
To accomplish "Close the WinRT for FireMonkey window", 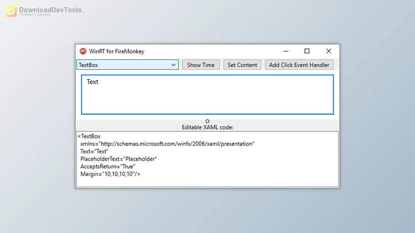I will [x=329, y=51].
